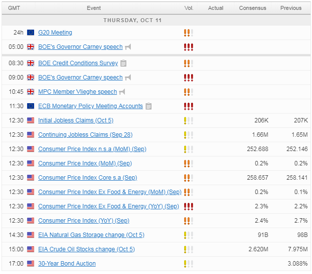Click report icon beside ECB Monetary Policy Meeting Accounts

pos(149,106)
